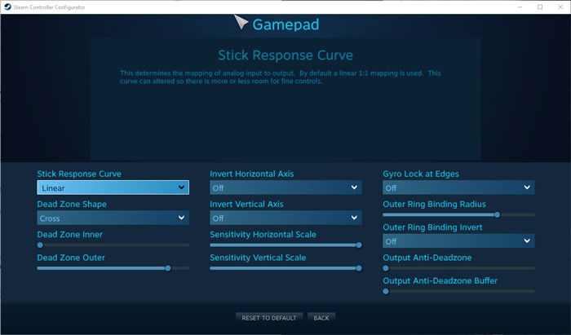Viewport: 571px width, 335px height.
Task: Click Sensitivity Vertical Scale slider knob
Action: [359, 268]
